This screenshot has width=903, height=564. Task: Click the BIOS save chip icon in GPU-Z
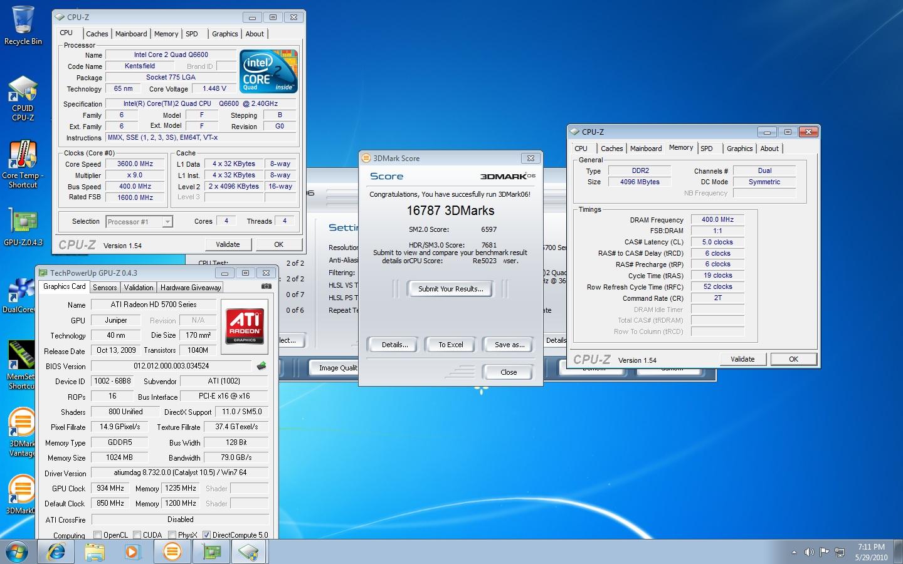[x=261, y=365]
